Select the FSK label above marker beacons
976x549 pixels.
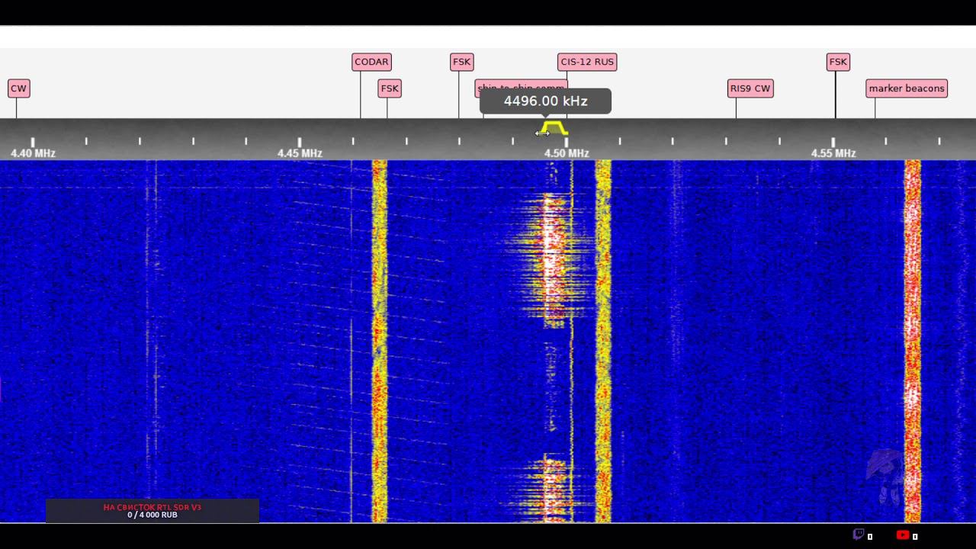[838, 62]
